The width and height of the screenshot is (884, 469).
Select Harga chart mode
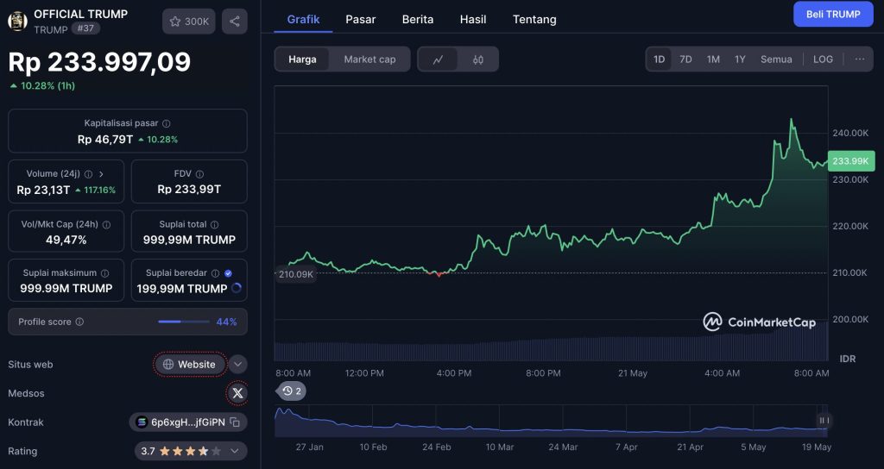(302, 59)
